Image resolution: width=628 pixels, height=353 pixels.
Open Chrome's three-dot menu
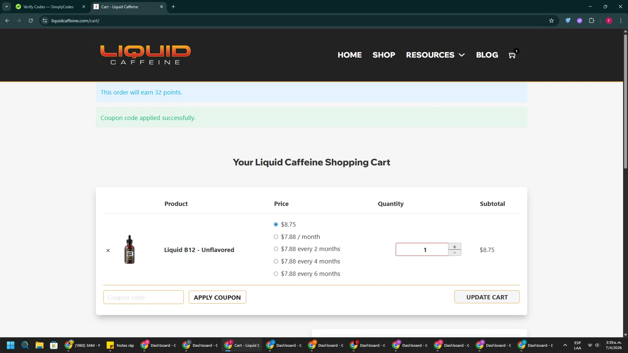(x=620, y=20)
